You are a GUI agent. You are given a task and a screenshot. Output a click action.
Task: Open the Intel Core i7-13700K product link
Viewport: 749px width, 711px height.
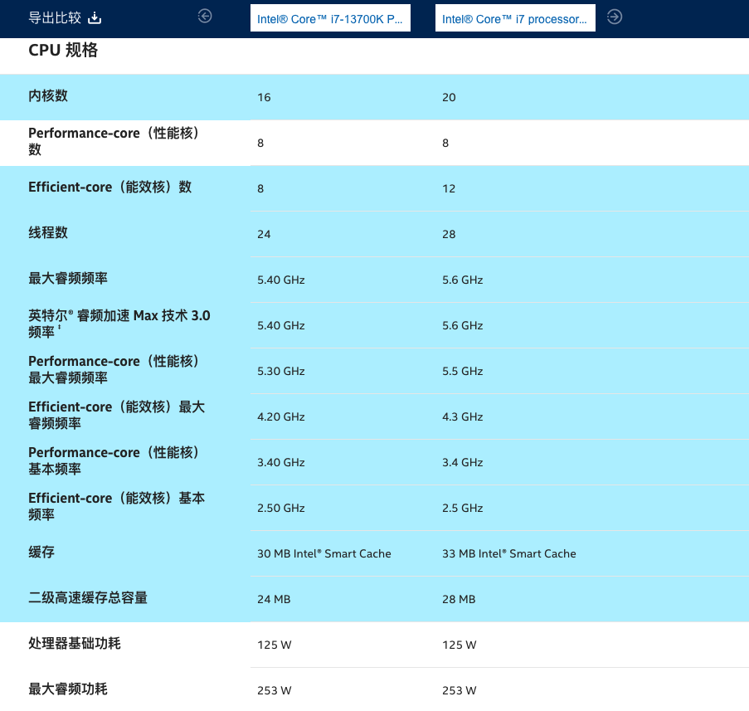[x=330, y=18]
